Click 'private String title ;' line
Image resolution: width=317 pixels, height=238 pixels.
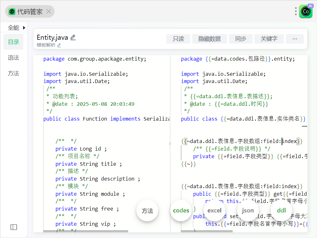[x=88, y=164]
